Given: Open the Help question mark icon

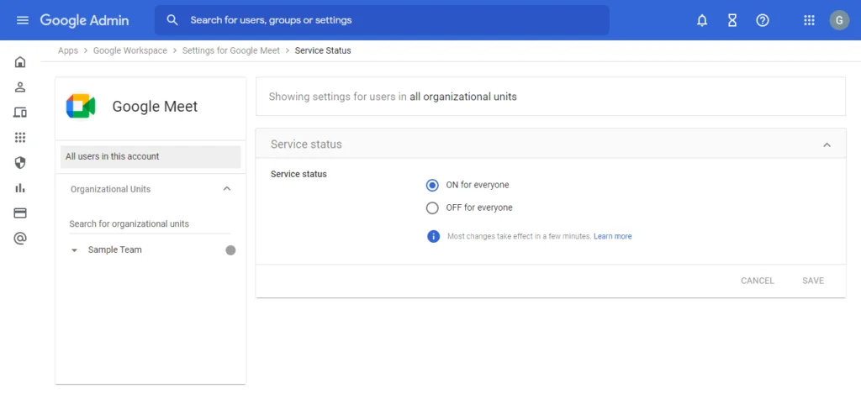Looking at the screenshot, I should coord(762,20).
